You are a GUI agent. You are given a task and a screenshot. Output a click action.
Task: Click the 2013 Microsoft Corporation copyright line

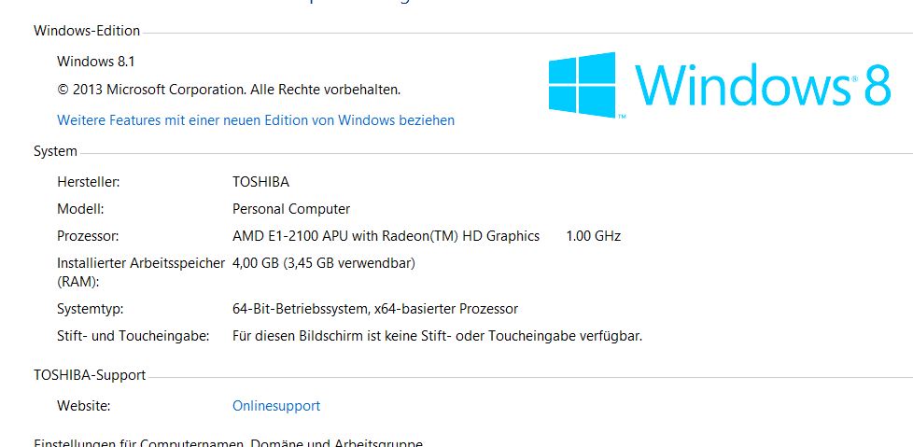coord(229,90)
